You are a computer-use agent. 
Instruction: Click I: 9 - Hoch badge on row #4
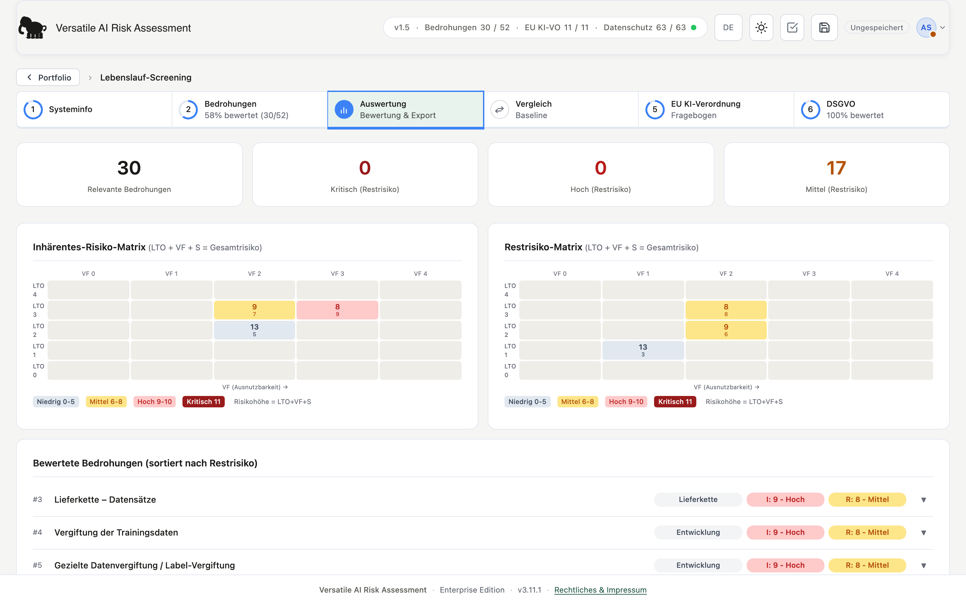coord(785,533)
